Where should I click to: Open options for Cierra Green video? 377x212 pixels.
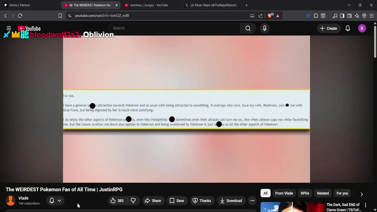tap(366, 205)
